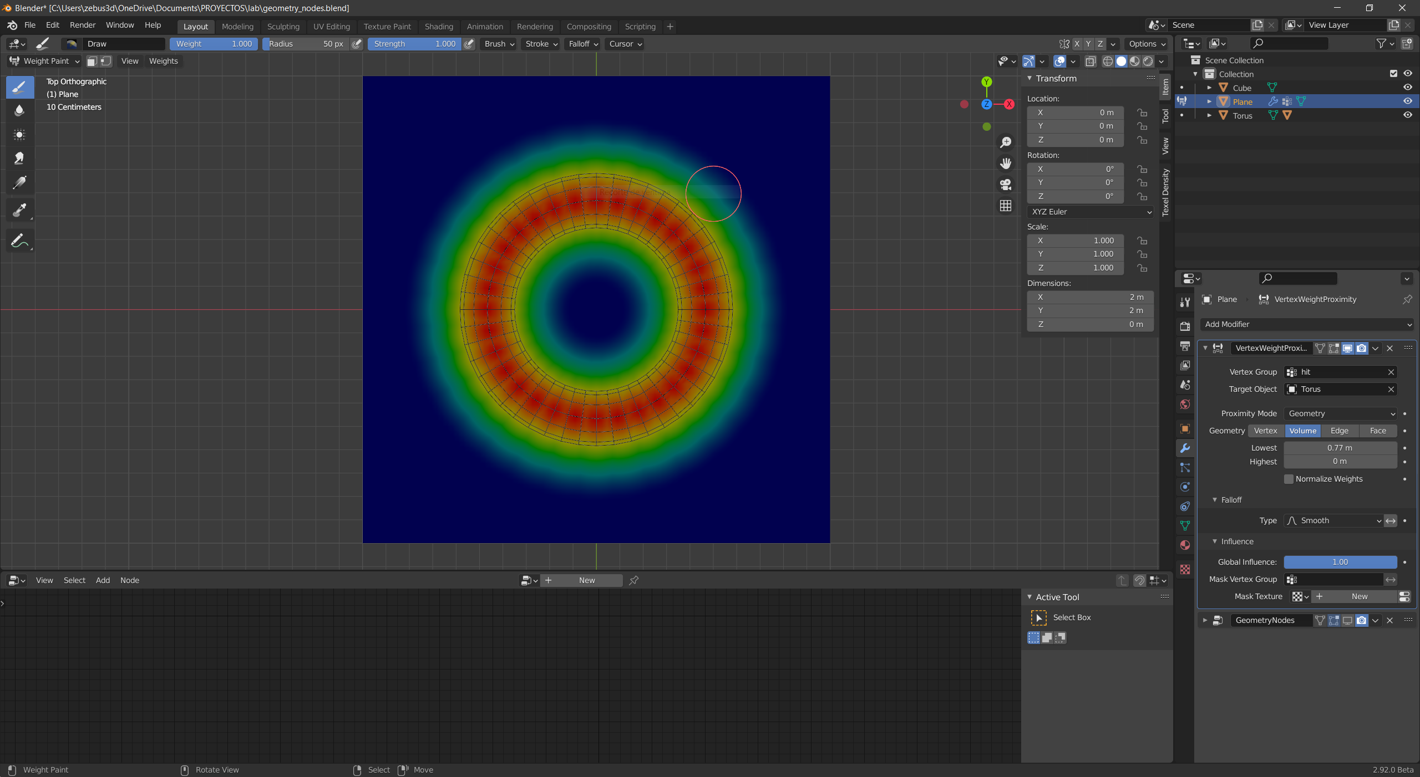Expand the Torus outliner item
The image size is (1420, 777).
(x=1209, y=115)
